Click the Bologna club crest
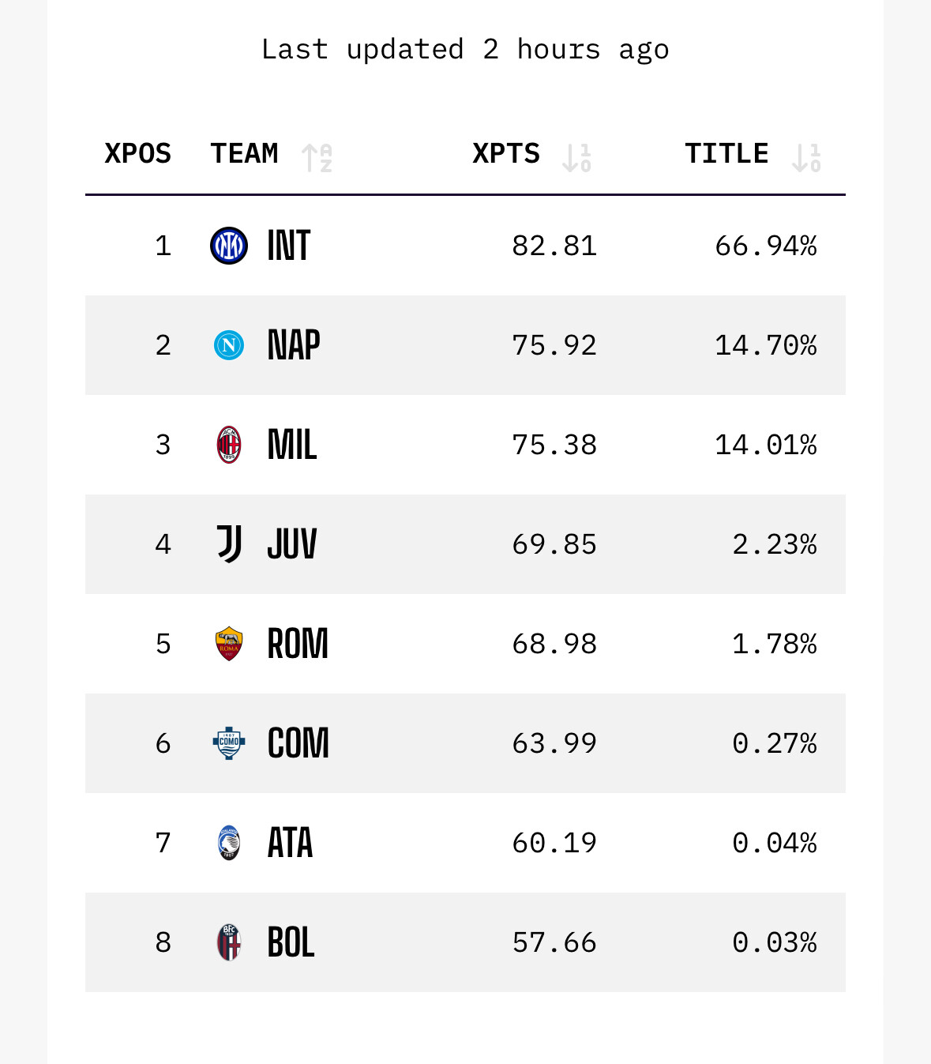The height and width of the screenshot is (1064, 931). coord(229,942)
